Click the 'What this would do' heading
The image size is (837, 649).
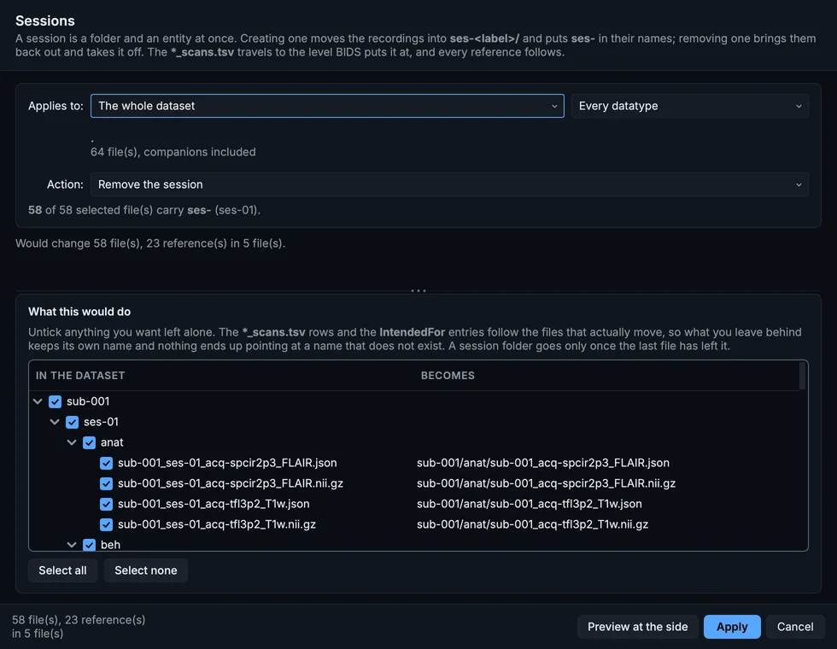tap(79, 312)
